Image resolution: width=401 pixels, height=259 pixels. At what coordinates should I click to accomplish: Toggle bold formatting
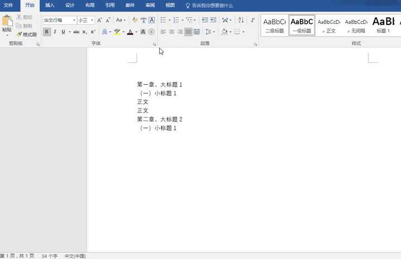(x=47, y=32)
